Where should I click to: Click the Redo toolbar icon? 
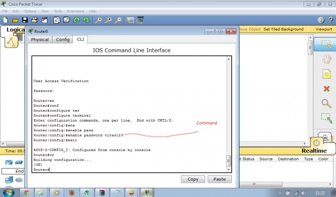[86, 20]
